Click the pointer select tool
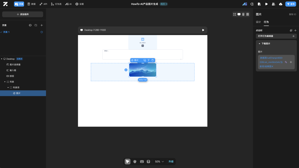 pos(128,162)
